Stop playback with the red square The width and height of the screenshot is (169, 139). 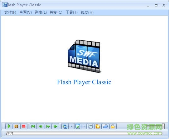(24, 126)
